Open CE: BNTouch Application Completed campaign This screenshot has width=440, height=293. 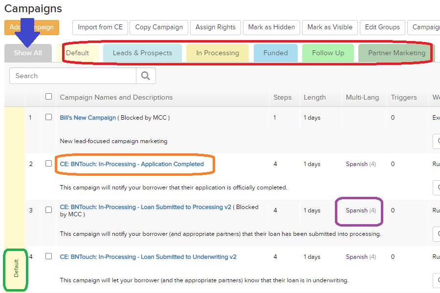(x=132, y=164)
